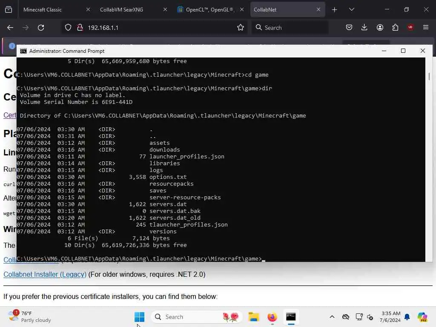Open the muted volume tray icon
Viewport: 436px width, 327px height.
point(370,317)
